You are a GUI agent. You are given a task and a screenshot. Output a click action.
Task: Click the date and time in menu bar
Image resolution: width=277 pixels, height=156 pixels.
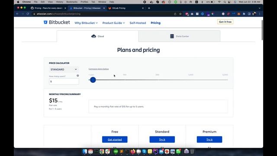point(249,2)
